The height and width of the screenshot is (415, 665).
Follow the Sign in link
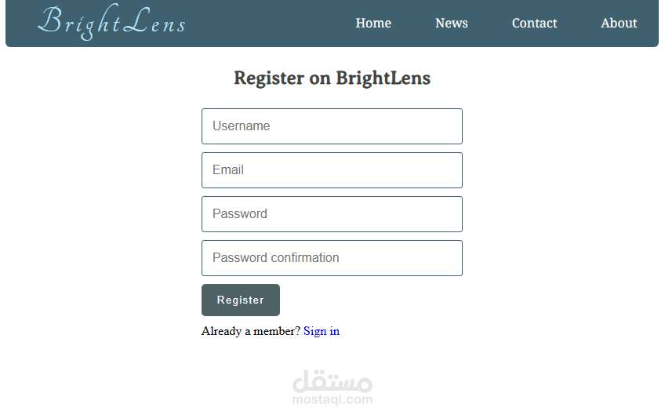[x=322, y=331]
